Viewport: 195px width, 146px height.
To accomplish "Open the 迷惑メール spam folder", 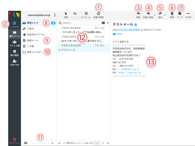I will pyautogui.click(x=33, y=40).
